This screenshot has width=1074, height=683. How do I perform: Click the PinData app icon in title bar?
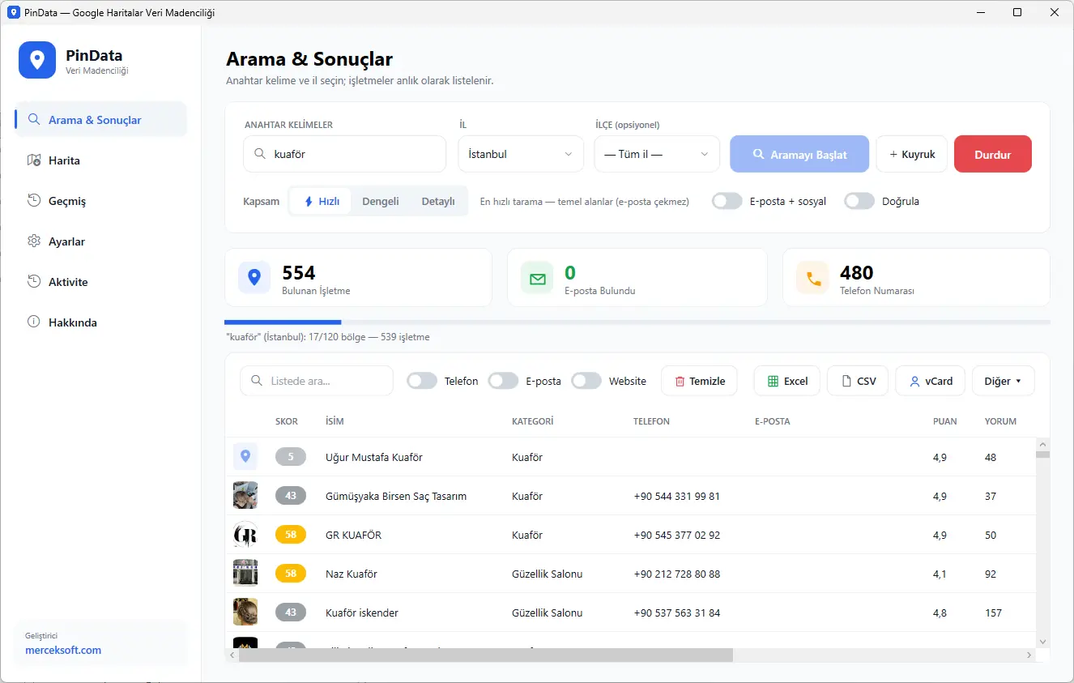14,12
